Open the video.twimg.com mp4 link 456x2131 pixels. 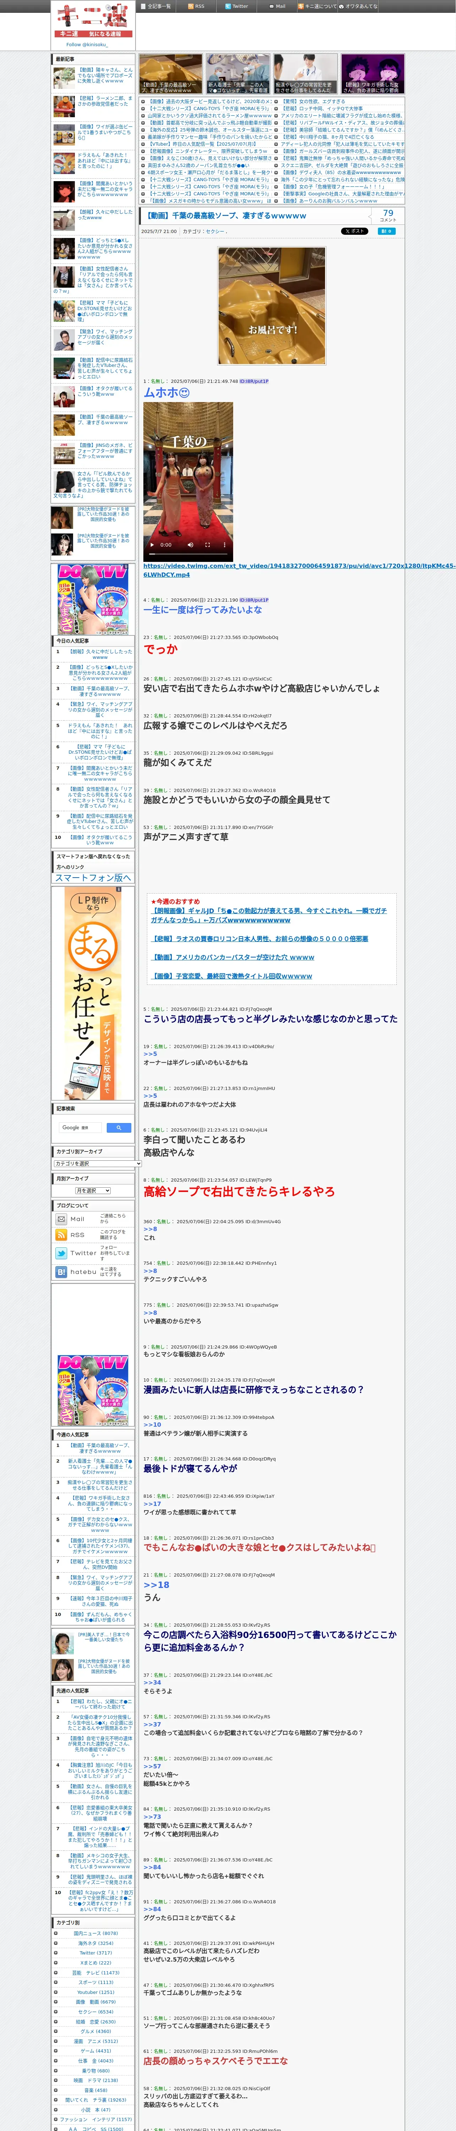(299, 570)
